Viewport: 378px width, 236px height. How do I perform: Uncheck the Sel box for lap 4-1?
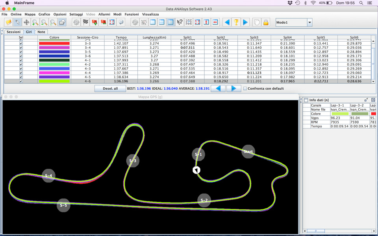[x=21, y=60]
